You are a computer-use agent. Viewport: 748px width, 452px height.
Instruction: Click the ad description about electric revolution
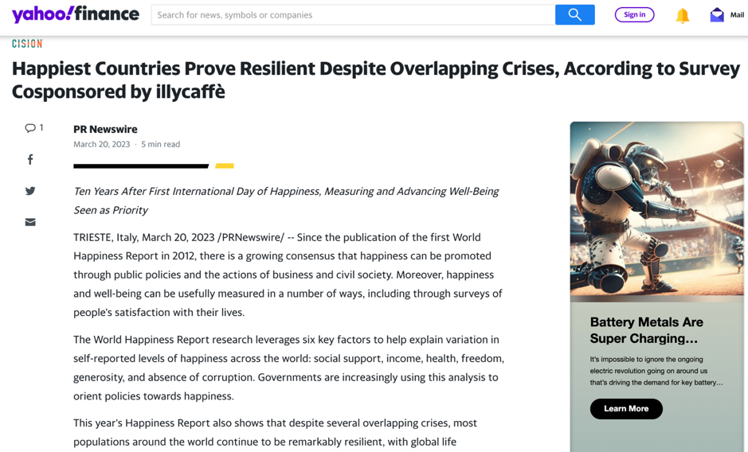pos(656,371)
